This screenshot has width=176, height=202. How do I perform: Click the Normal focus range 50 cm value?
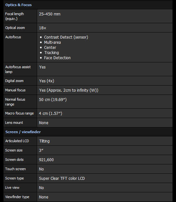pos(53,100)
